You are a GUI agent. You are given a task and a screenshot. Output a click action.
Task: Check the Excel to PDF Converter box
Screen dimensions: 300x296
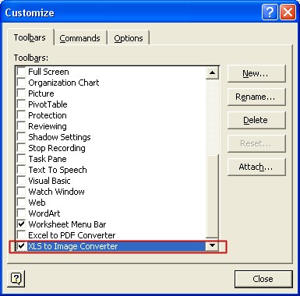tap(21, 234)
